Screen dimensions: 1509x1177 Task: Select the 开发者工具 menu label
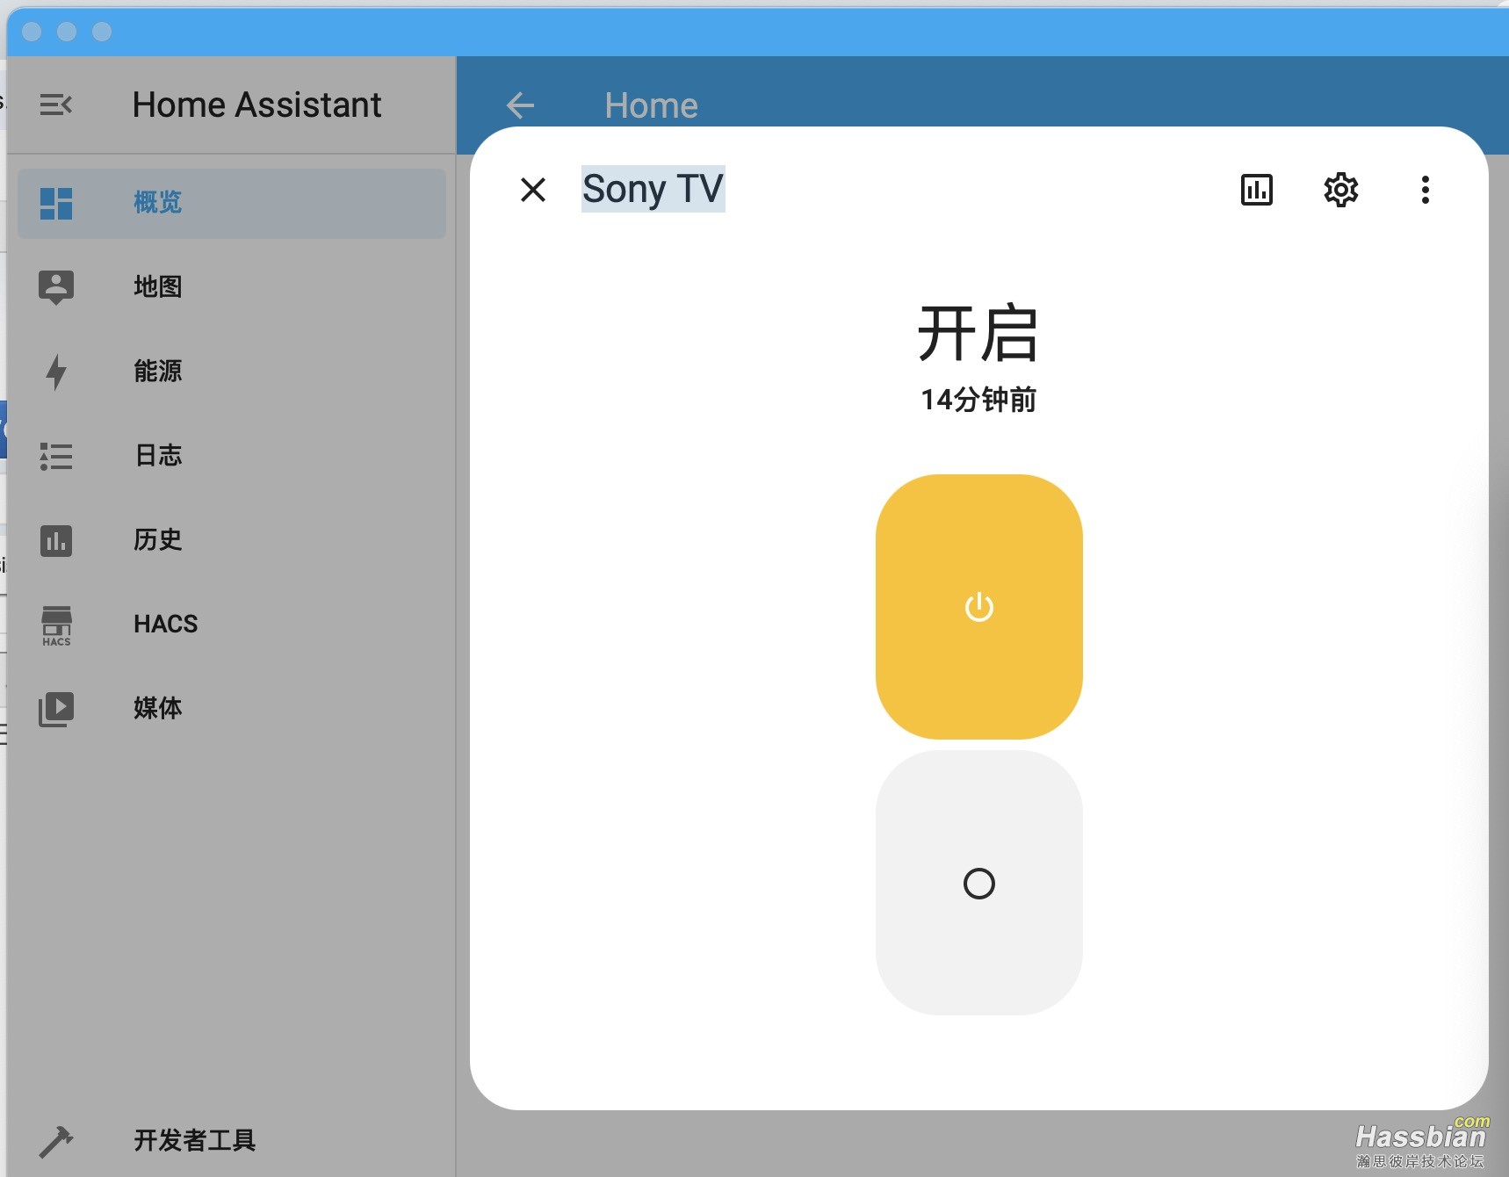[195, 1141]
